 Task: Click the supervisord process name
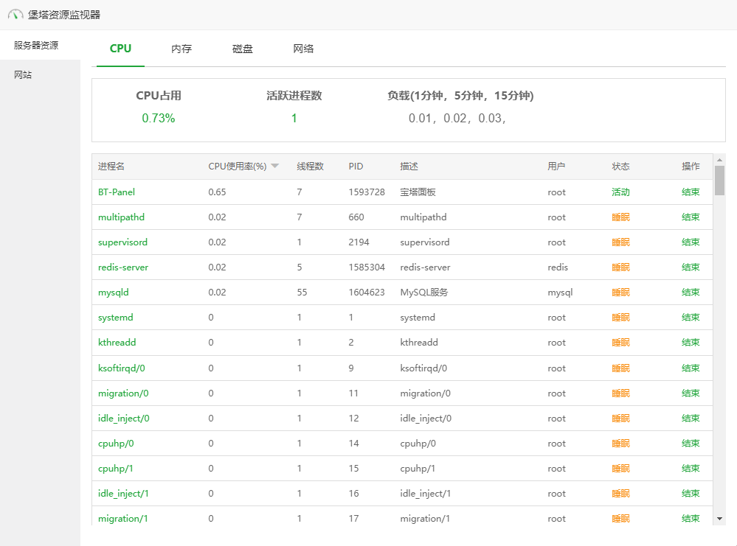(x=122, y=242)
